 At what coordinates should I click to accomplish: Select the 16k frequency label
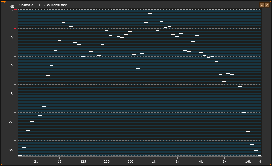(248, 162)
